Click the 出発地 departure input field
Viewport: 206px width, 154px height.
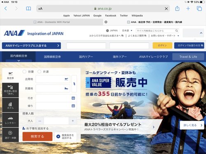[53, 79]
